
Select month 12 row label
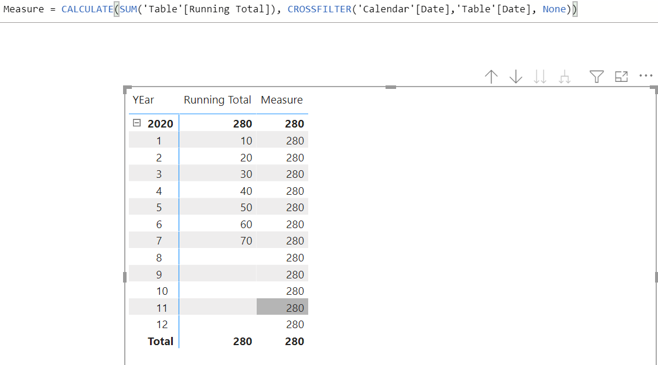[162, 325]
